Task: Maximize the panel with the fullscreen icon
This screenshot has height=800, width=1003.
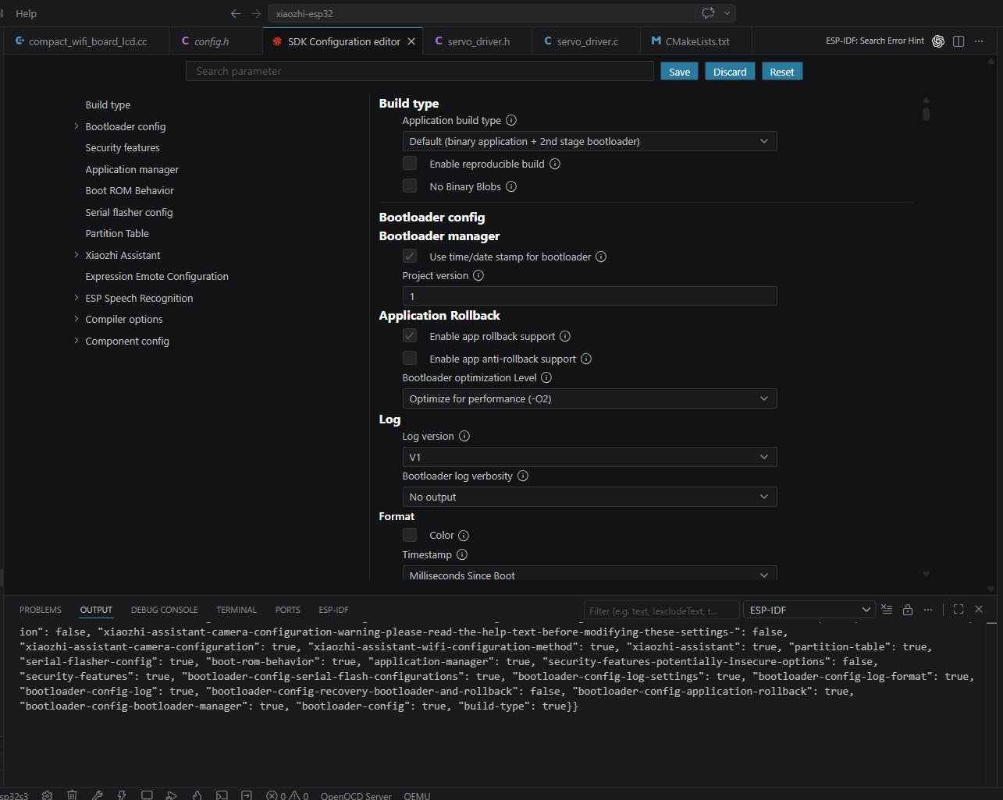Action: (959, 610)
